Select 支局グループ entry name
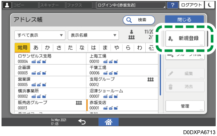Image resolution: width=217 pixels, height=136 pixels. point(102,79)
